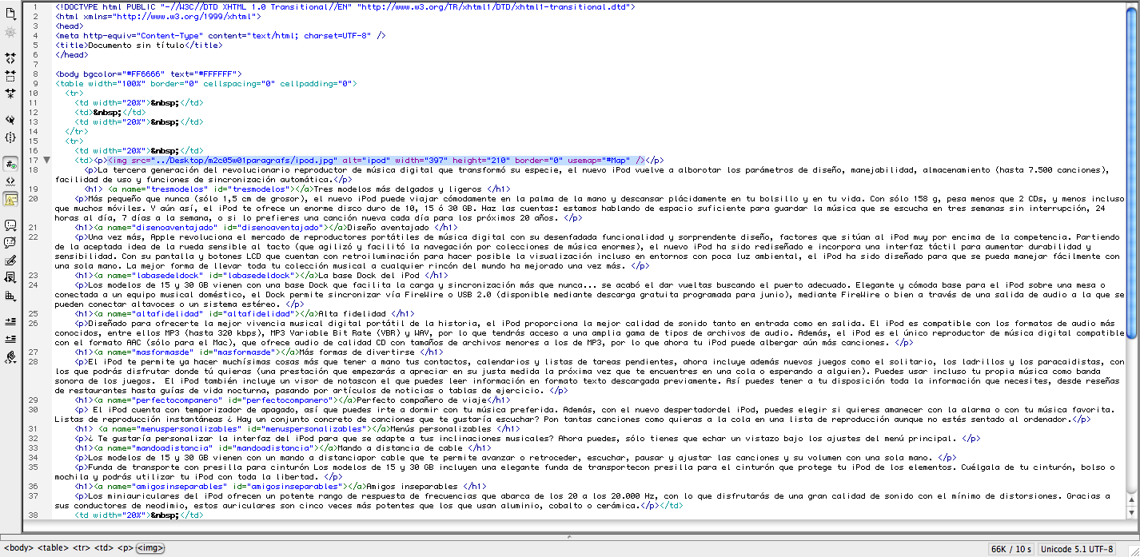Click line number 1 in gutter

[x=34, y=6]
